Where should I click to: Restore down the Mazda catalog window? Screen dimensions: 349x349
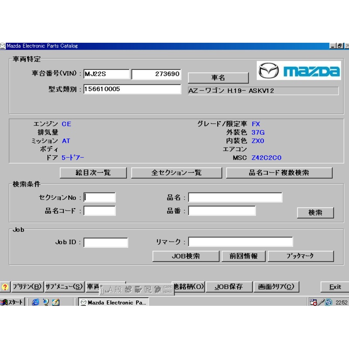pyautogui.click(x=340, y=46)
